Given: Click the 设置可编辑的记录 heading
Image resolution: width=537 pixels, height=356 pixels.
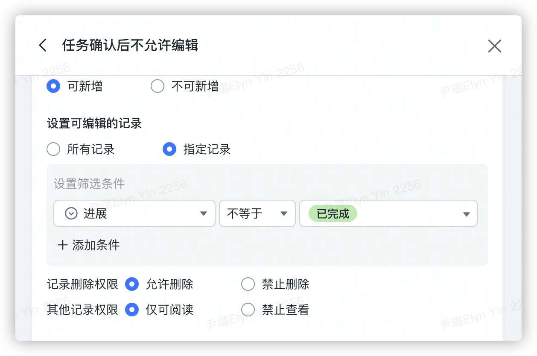Looking at the screenshot, I should coord(94,124).
